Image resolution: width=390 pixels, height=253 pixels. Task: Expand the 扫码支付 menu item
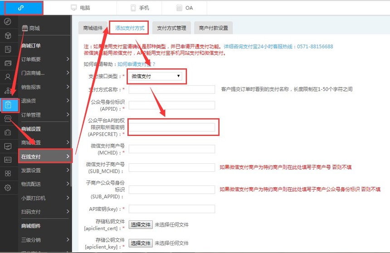tap(45, 212)
